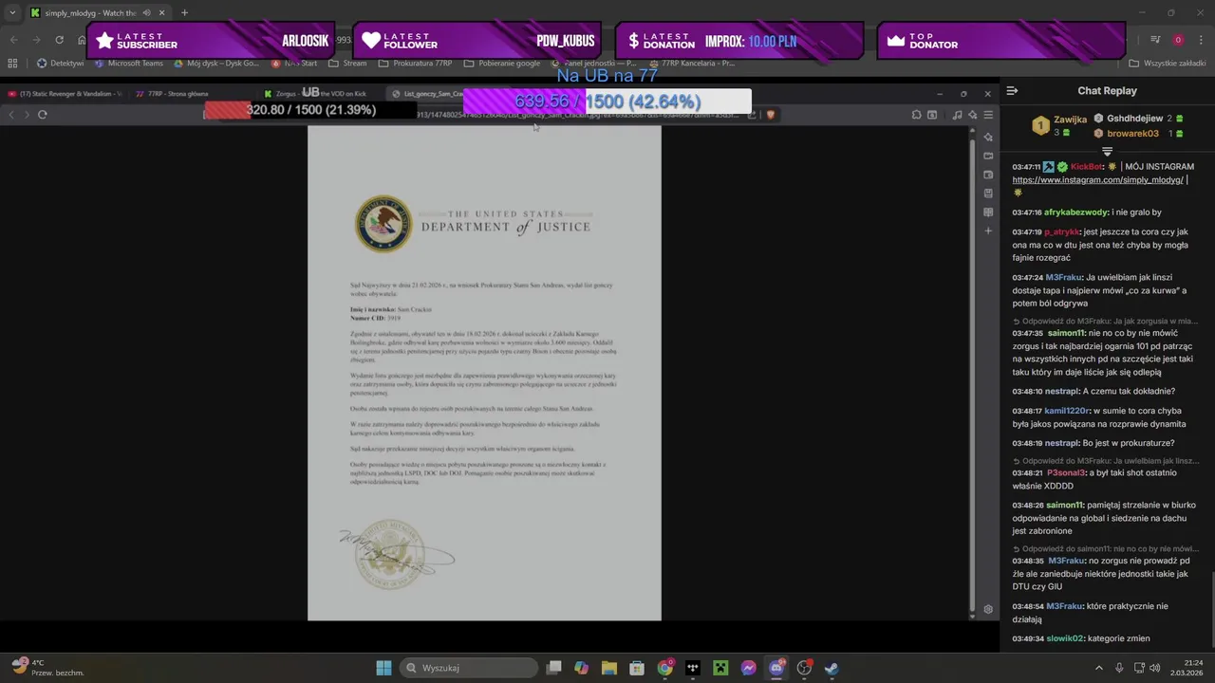This screenshot has height=683, width=1215.
Task: Open the video player icon in Opera sidebar
Action: click(x=988, y=156)
